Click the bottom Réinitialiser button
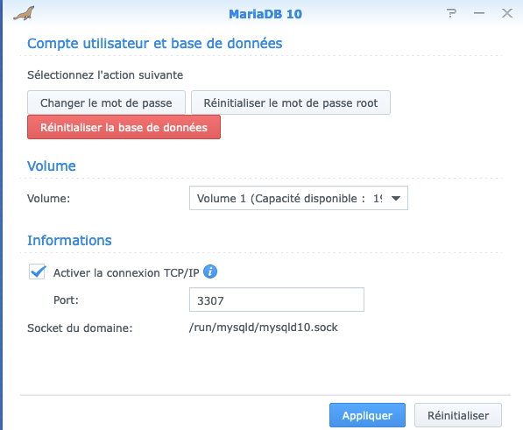523x430 pixels. (x=458, y=415)
